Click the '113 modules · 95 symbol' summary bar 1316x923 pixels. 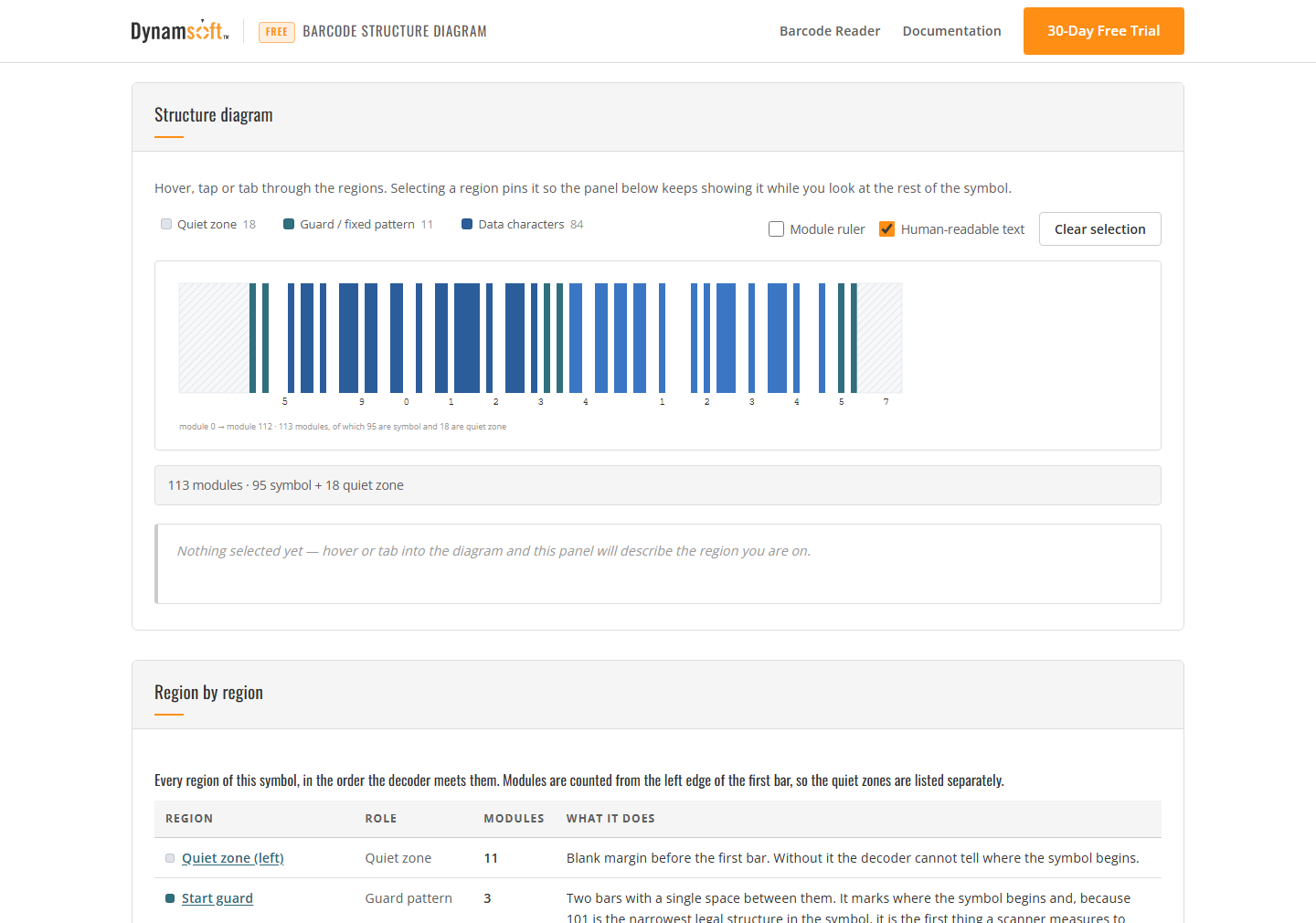tap(658, 485)
